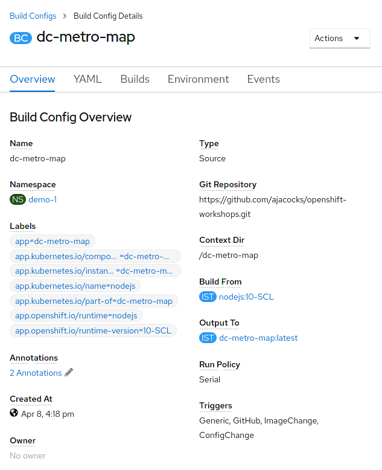
Task: Click the pencil edit annotations icon
Action: pos(69,372)
